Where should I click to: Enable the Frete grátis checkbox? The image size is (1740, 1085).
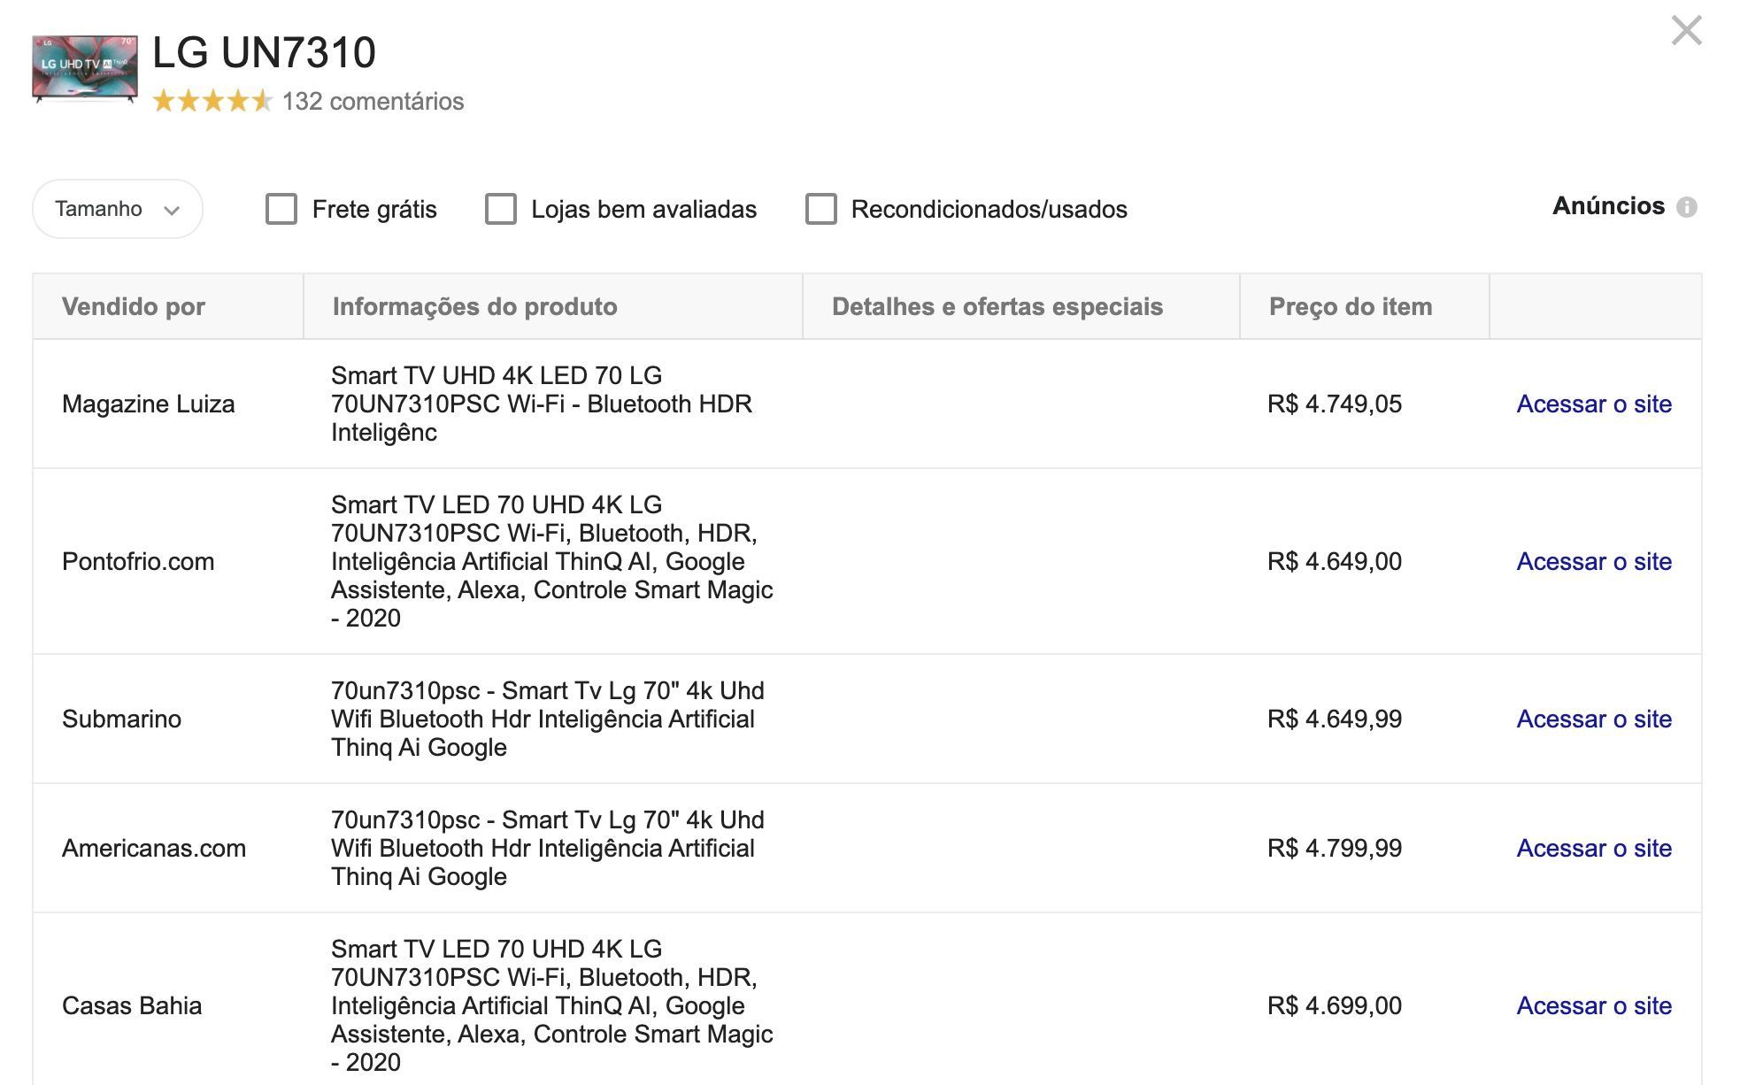281,209
